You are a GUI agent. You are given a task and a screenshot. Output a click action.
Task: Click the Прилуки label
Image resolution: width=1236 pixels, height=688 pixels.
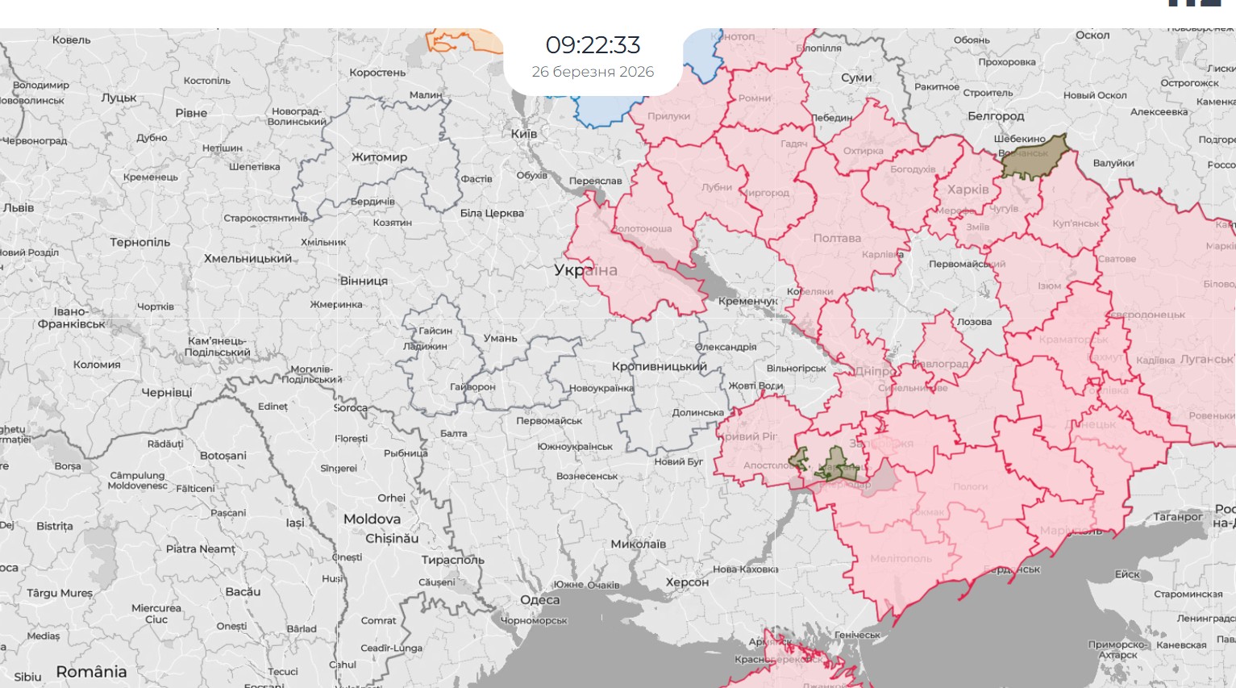click(x=668, y=116)
